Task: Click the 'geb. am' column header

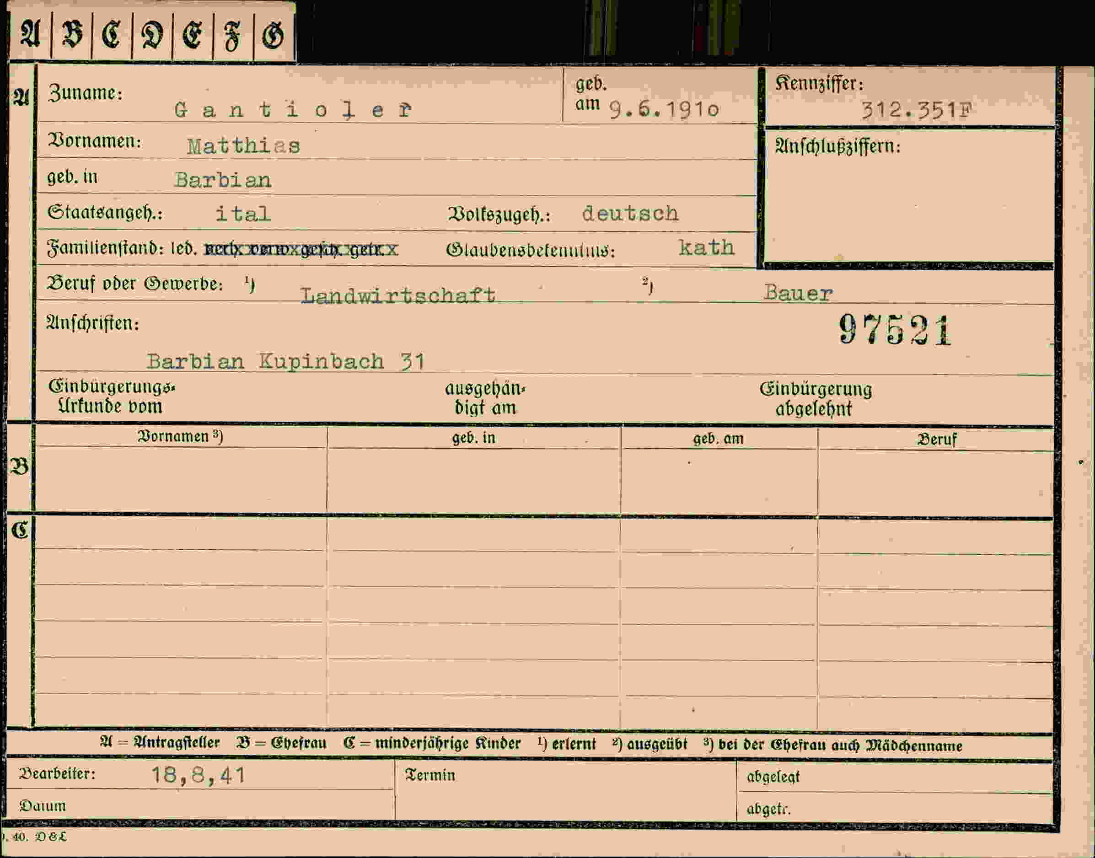Action: pos(718,439)
